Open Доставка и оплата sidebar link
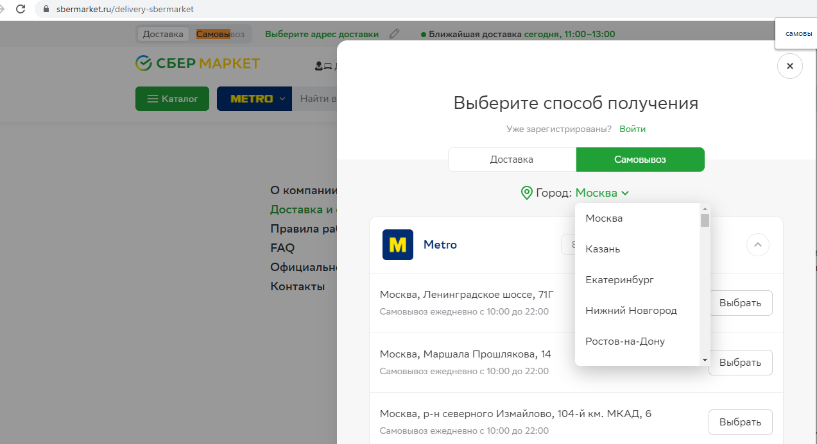 coord(304,210)
